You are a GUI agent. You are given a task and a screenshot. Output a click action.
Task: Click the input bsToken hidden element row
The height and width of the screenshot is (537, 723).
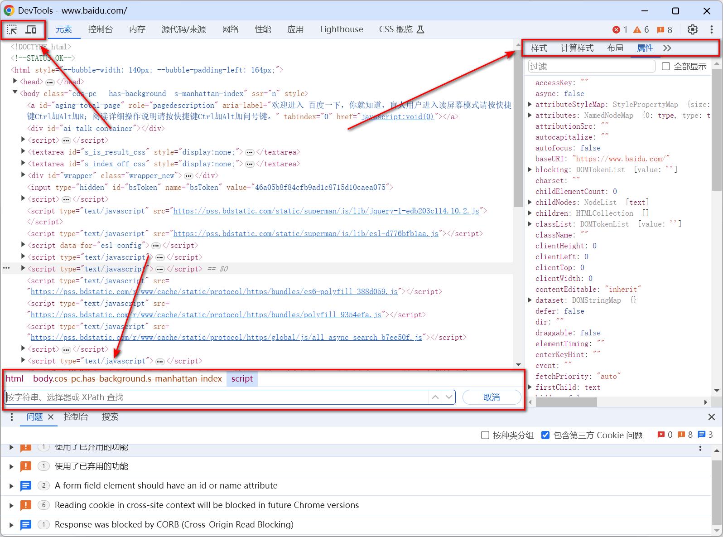(x=210, y=187)
